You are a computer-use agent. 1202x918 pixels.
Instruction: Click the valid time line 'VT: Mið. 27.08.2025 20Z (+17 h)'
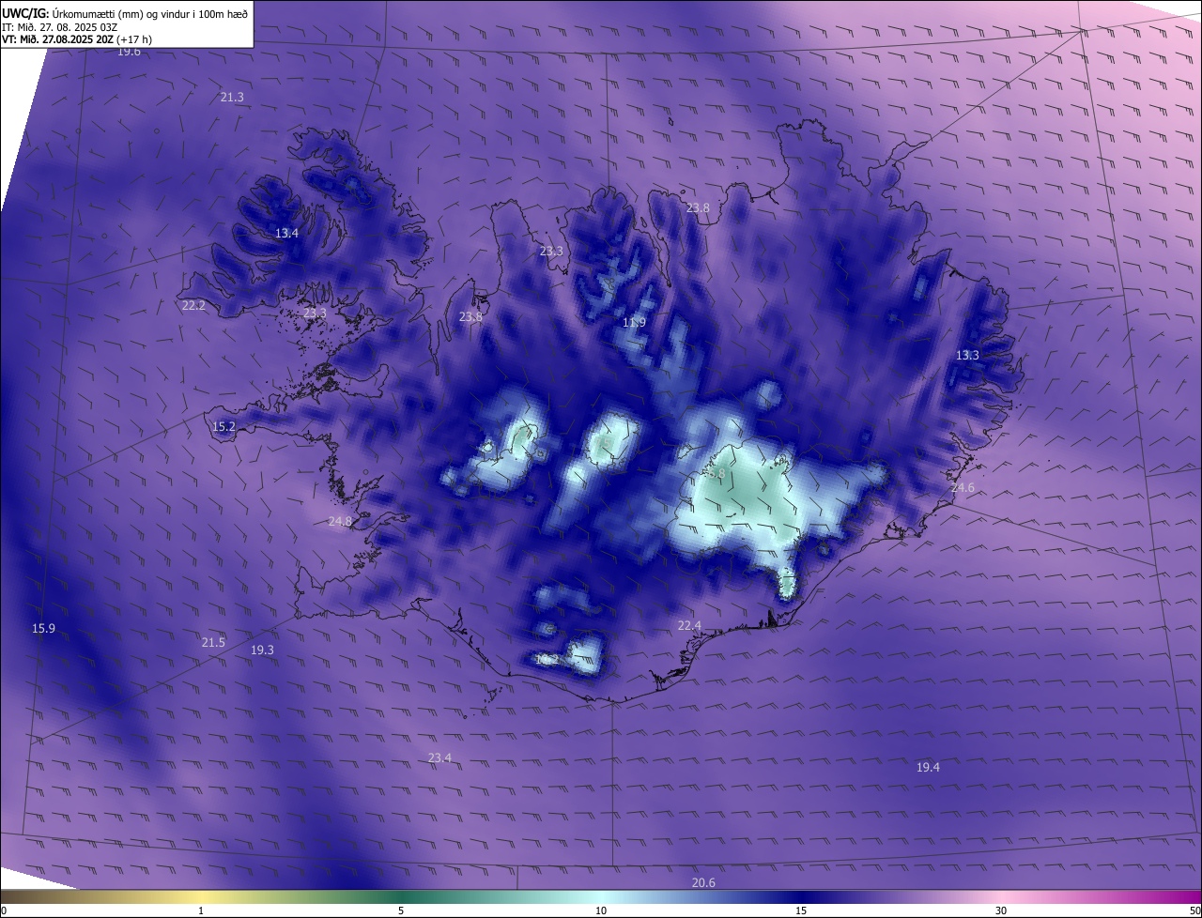pyautogui.click(x=77, y=39)
